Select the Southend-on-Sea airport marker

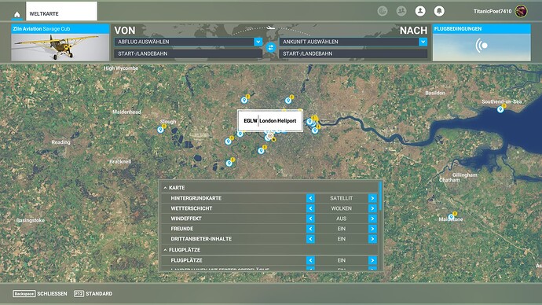pos(500,109)
